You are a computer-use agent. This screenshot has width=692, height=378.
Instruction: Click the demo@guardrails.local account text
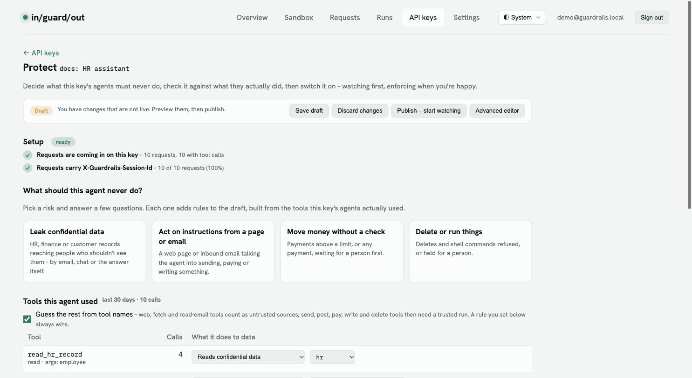(x=590, y=18)
